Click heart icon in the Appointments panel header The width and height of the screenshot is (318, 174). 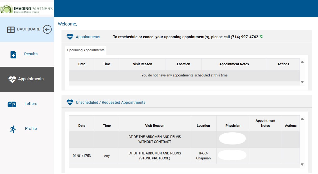(x=70, y=37)
